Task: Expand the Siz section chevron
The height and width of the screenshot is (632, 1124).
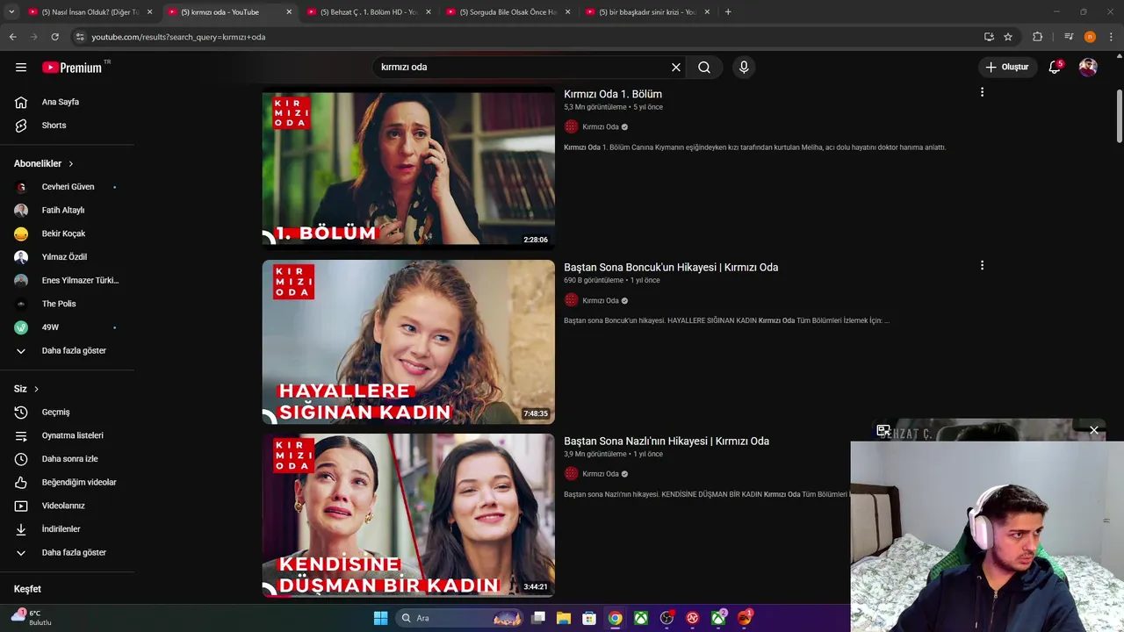Action: [x=36, y=389]
